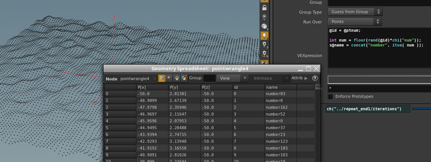Select the P[y] value 2.67139
The image size is (431, 162).
(184, 101)
